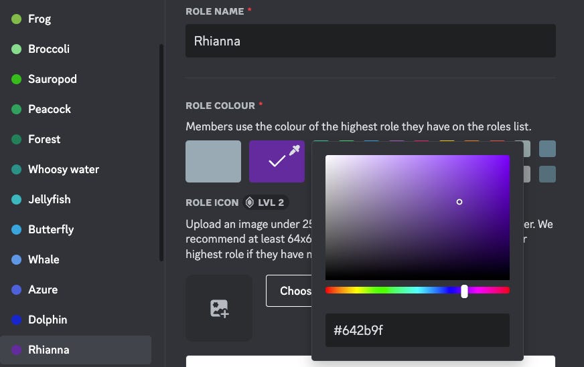
Task: Select the Broccoli role
Action: [x=76, y=49]
